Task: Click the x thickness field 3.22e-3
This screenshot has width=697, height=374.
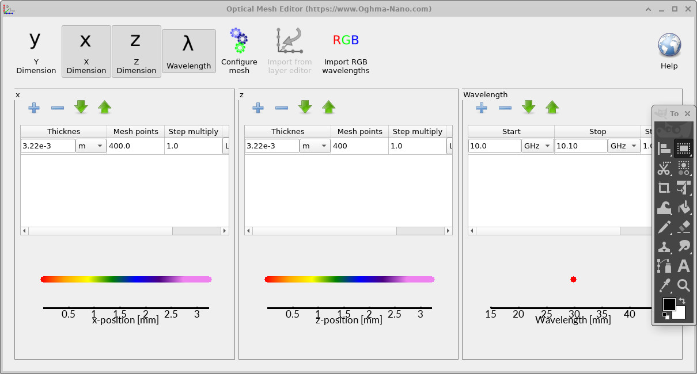Action: coord(48,146)
